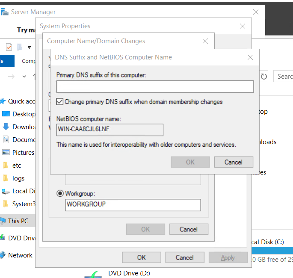Viewport: 293px width, 278px height.
Task: Click the new folder icon in quick access toolbar
Action: 19,47
